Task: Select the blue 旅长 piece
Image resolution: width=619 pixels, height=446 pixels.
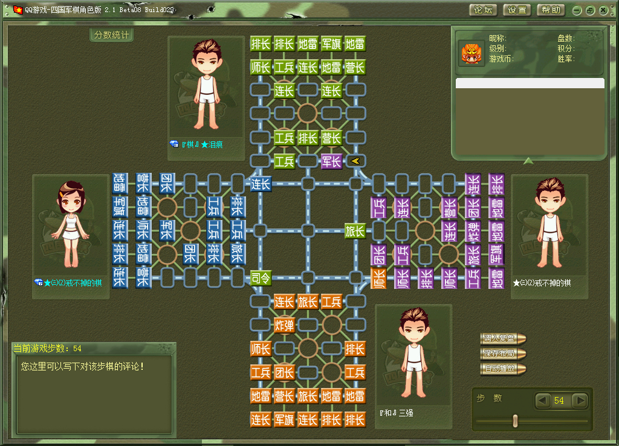Action: [x=238, y=254]
